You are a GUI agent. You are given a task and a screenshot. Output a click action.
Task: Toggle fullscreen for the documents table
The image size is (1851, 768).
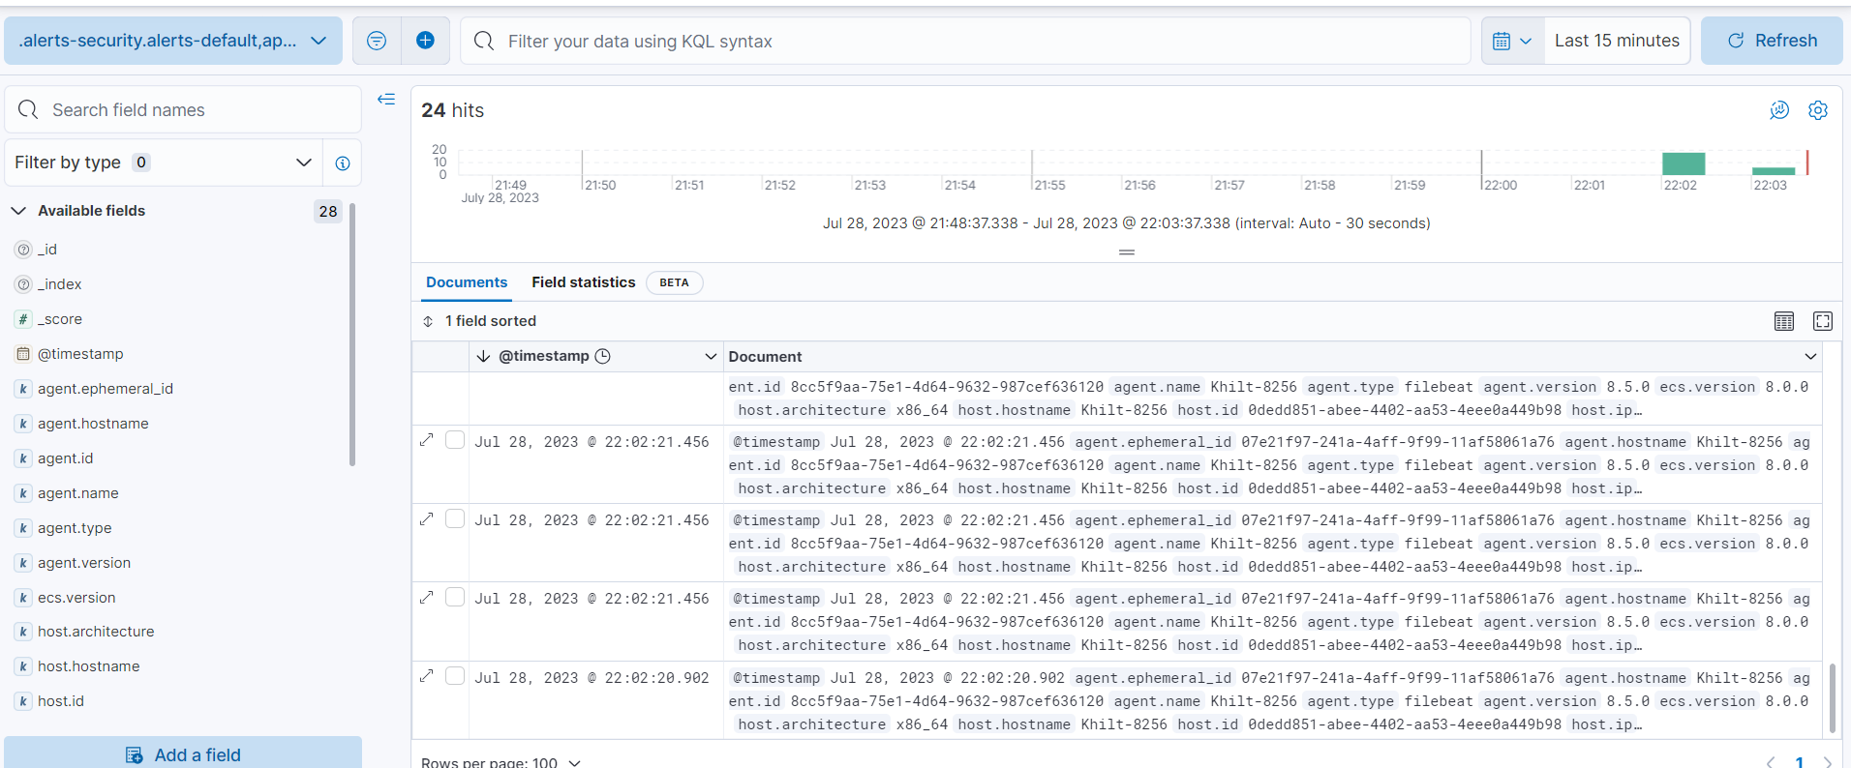(x=1823, y=321)
